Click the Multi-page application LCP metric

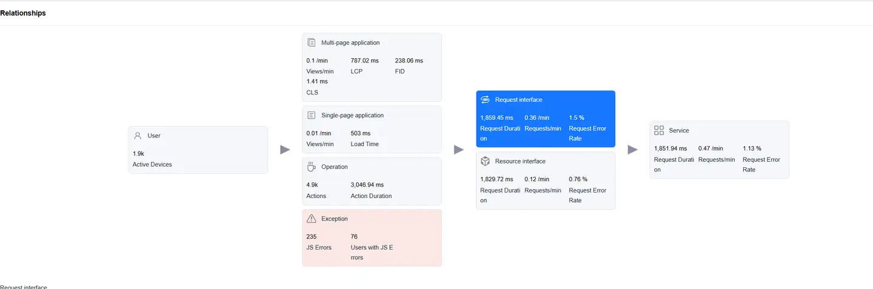(x=364, y=61)
